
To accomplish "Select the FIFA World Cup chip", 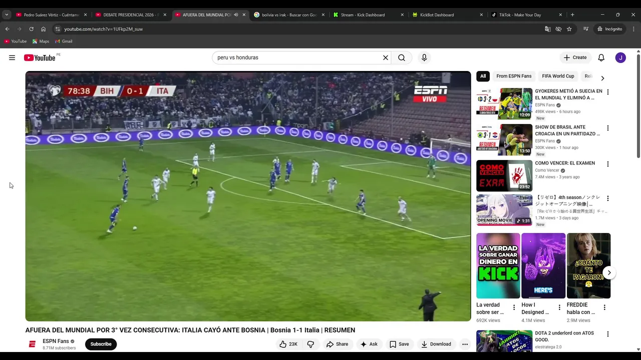I will (x=558, y=76).
